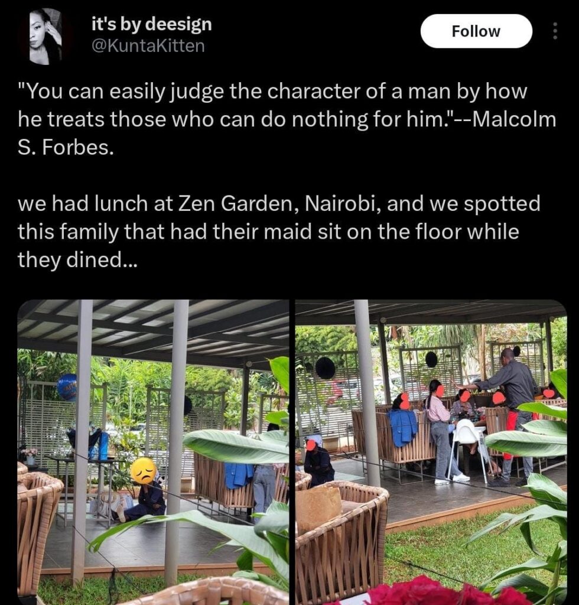Image resolution: width=579 pixels, height=605 pixels.
Task: Click the large round black disc on the fence
Action: pos(325,367)
